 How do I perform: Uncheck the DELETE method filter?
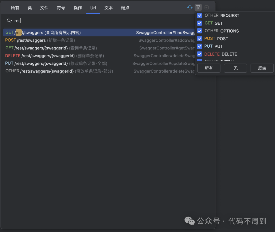199,54
